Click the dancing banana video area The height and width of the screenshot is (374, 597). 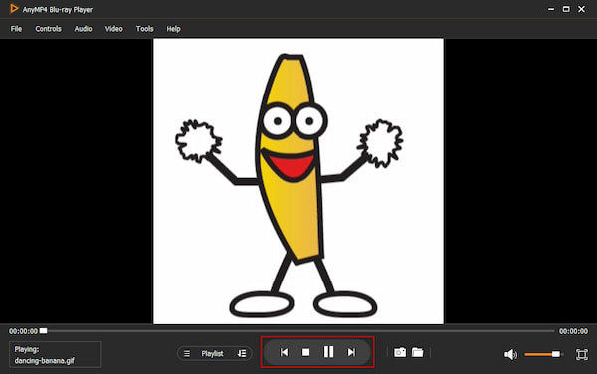pyautogui.click(x=298, y=181)
